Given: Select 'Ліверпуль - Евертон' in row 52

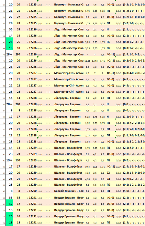Looking at the screenshot, I should click(67, 98).
